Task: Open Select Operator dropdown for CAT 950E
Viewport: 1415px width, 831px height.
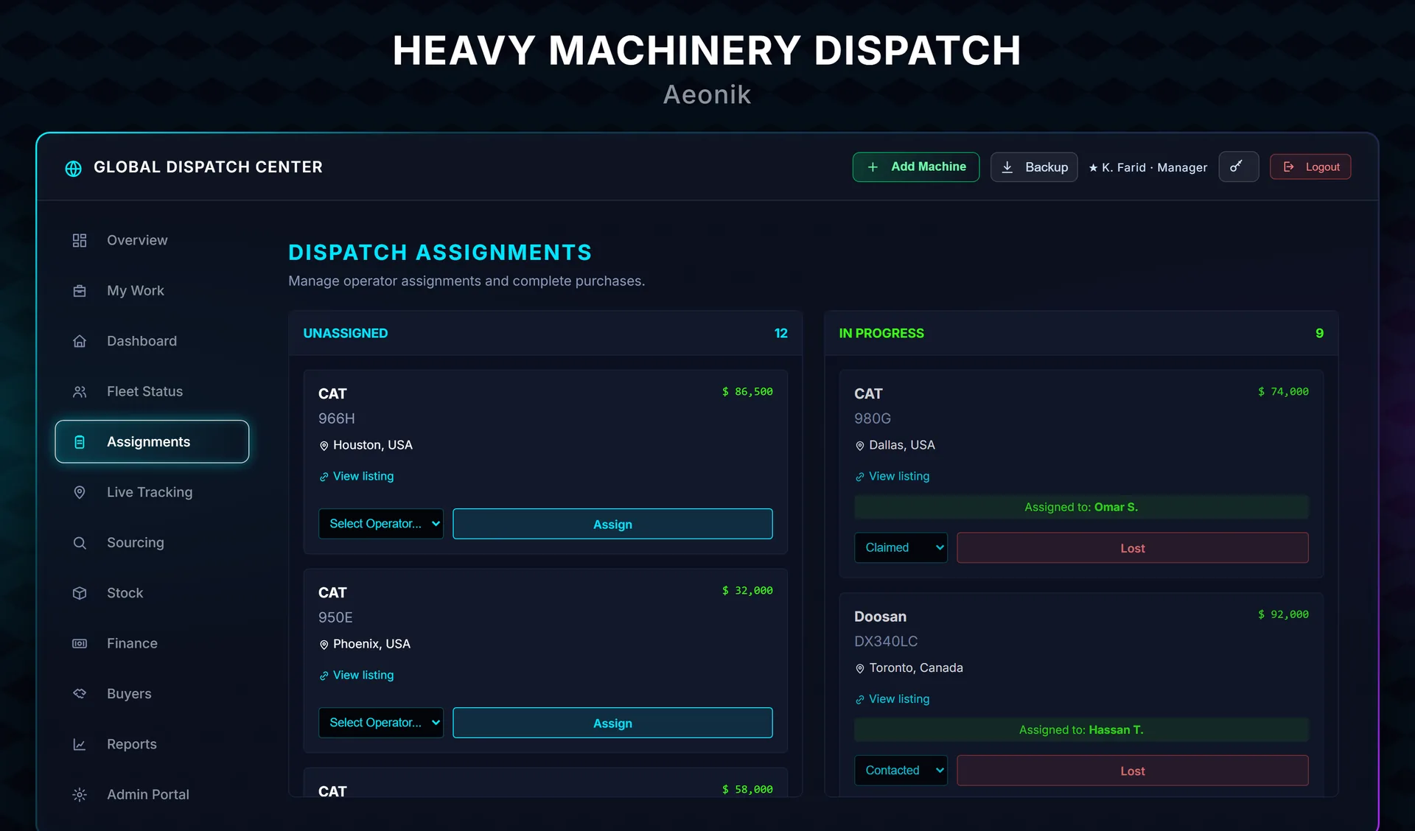Action: pyautogui.click(x=381, y=723)
